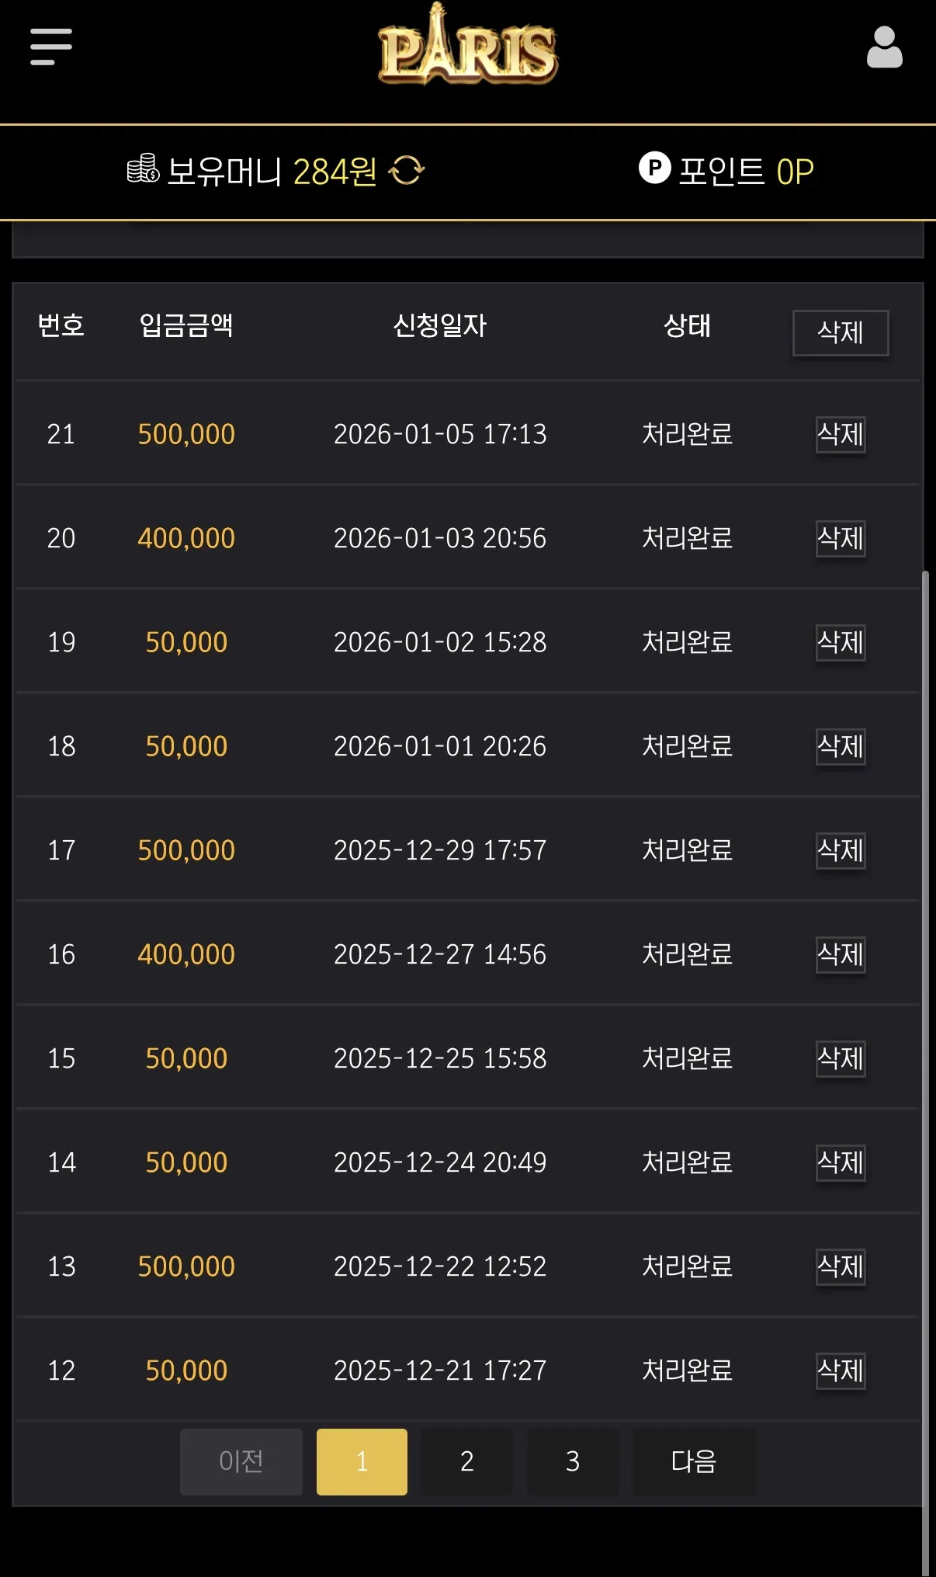Click the 이전 previous page button

241,1462
